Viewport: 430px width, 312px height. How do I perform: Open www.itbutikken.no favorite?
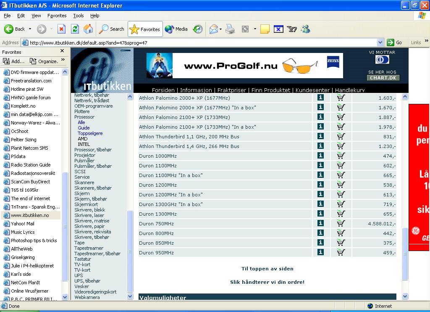tap(30, 215)
